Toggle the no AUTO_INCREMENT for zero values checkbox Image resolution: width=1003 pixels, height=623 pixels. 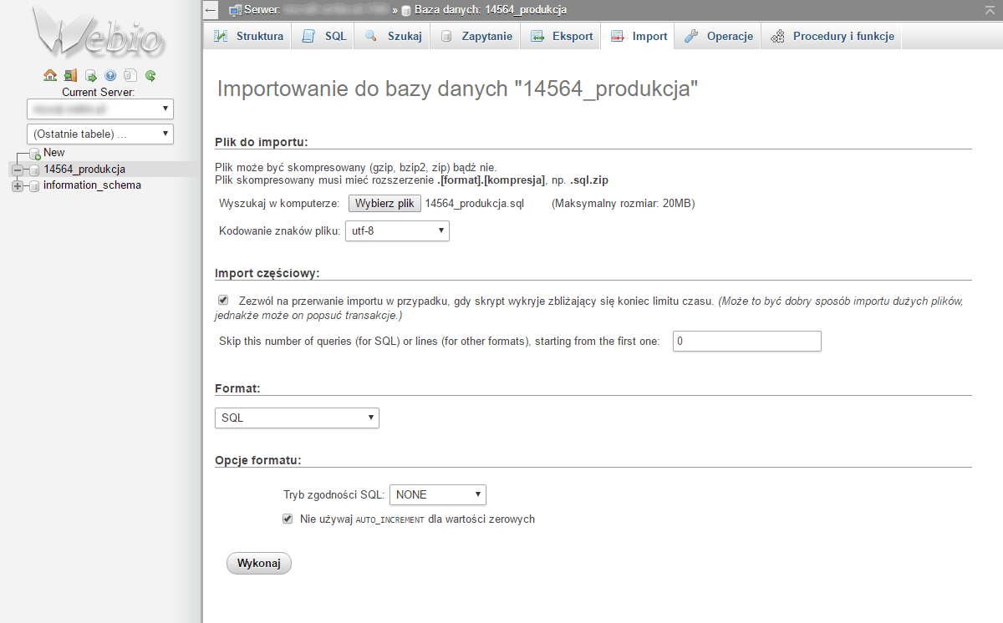[288, 519]
